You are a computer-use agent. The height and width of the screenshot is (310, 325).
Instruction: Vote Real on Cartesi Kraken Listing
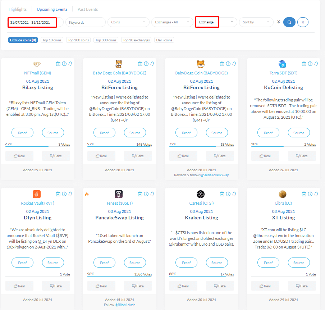[x=183, y=286]
